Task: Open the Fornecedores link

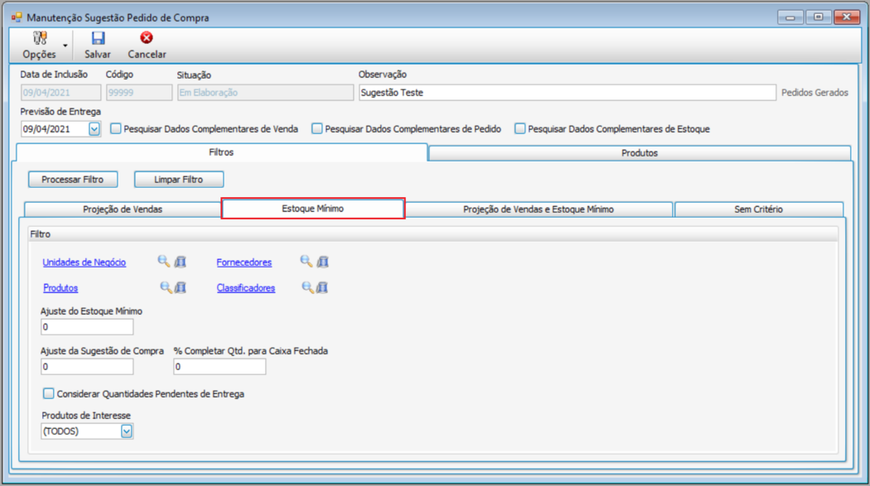Action: pos(244,262)
